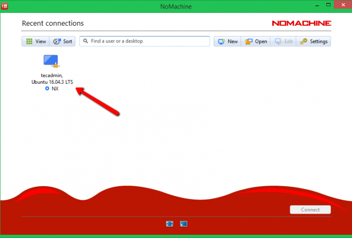Open a connection file with Open
Viewport: 352px width, 238px height.
point(255,41)
